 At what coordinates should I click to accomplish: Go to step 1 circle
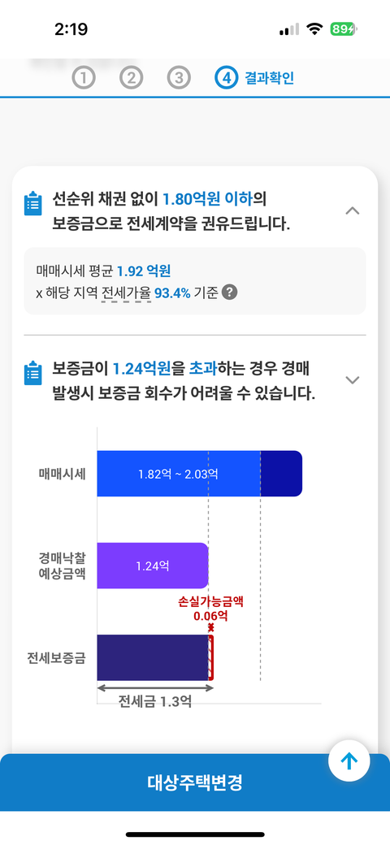point(84,78)
